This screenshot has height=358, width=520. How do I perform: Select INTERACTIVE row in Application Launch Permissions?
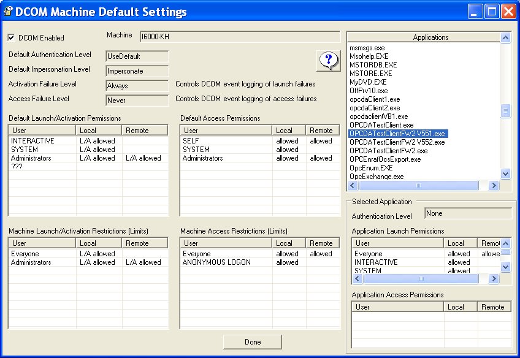pyautogui.click(x=426, y=262)
